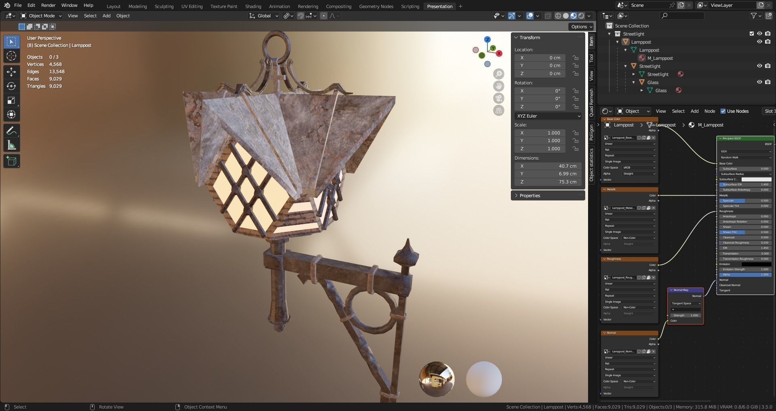Open the Options dropdown
Screen dimensions: 776x411
(582, 27)
